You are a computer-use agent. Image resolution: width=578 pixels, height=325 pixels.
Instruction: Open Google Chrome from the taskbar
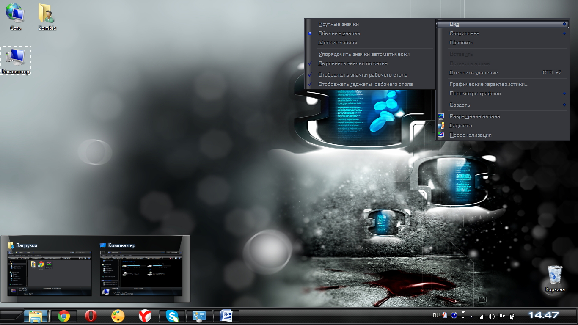tap(64, 316)
